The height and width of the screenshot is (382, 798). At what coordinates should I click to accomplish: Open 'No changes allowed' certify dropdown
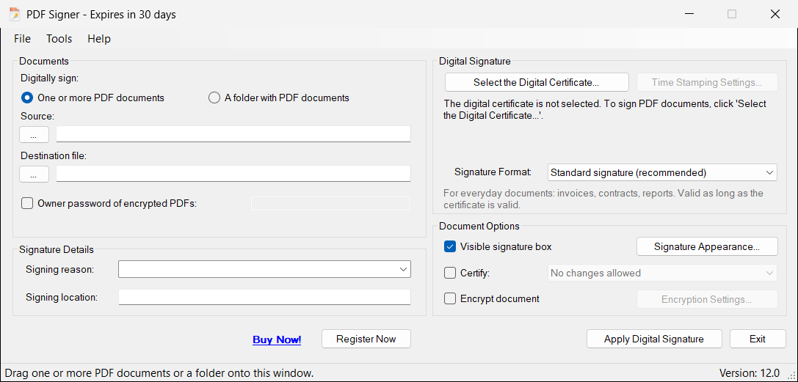(662, 273)
